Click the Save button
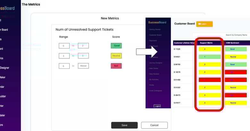Screen dimensions: 250x131 click(124, 125)
